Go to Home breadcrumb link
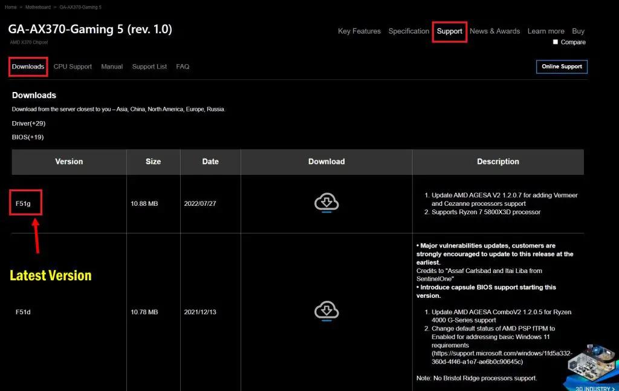The width and height of the screenshot is (619, 391). pos(11,7)
